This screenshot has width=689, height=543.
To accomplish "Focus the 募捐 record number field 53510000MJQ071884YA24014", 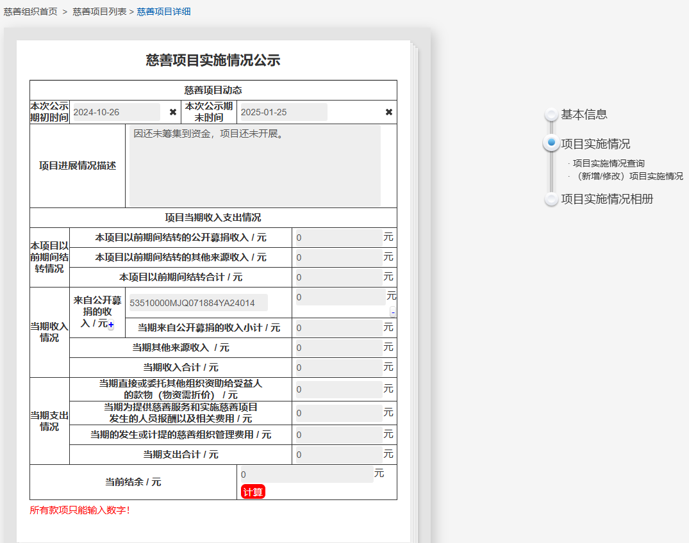I will (198, 303).
